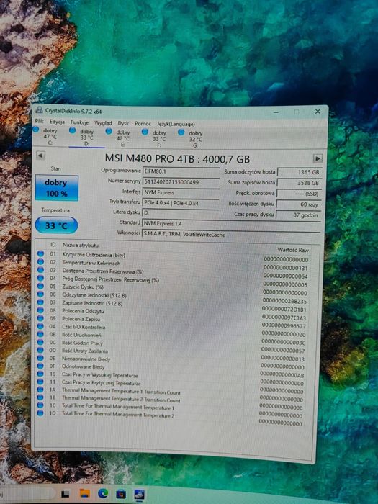Click status icon for Ilość Godzin Pracy

(40, 342)
